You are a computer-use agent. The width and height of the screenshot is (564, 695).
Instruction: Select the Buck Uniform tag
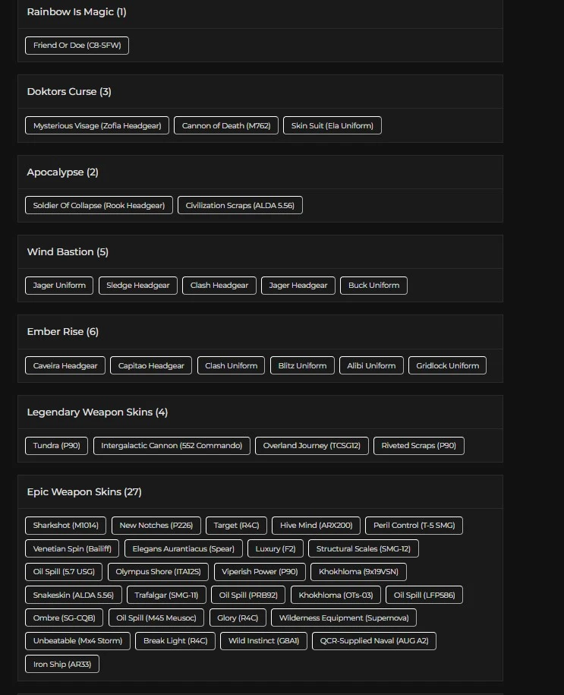tap(373, 286)
